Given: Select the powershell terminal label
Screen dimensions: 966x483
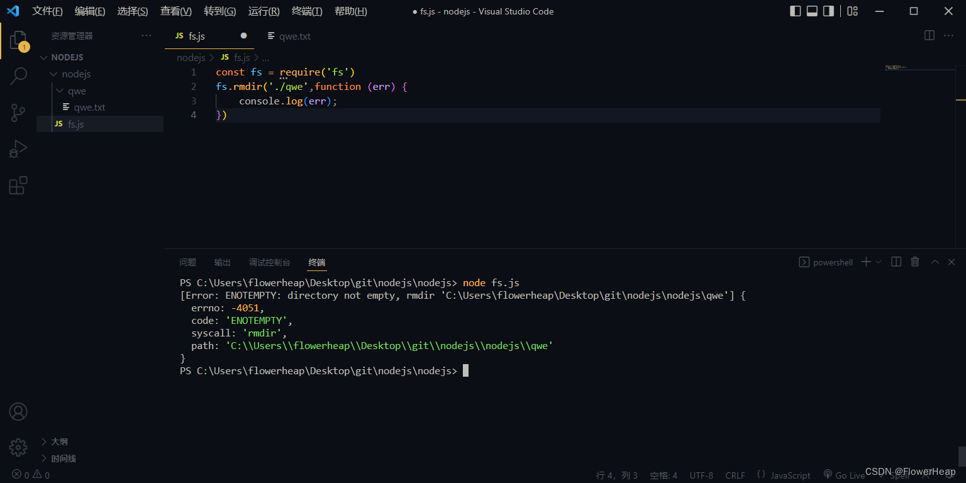Looking at the screenshot, I should (826, 262).
